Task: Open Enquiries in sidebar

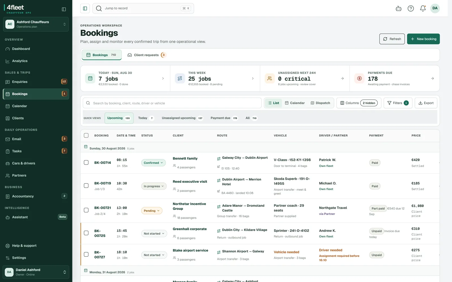Action: (36, 82)
